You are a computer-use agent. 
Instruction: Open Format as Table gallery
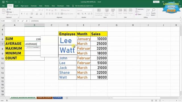point(107,12)
